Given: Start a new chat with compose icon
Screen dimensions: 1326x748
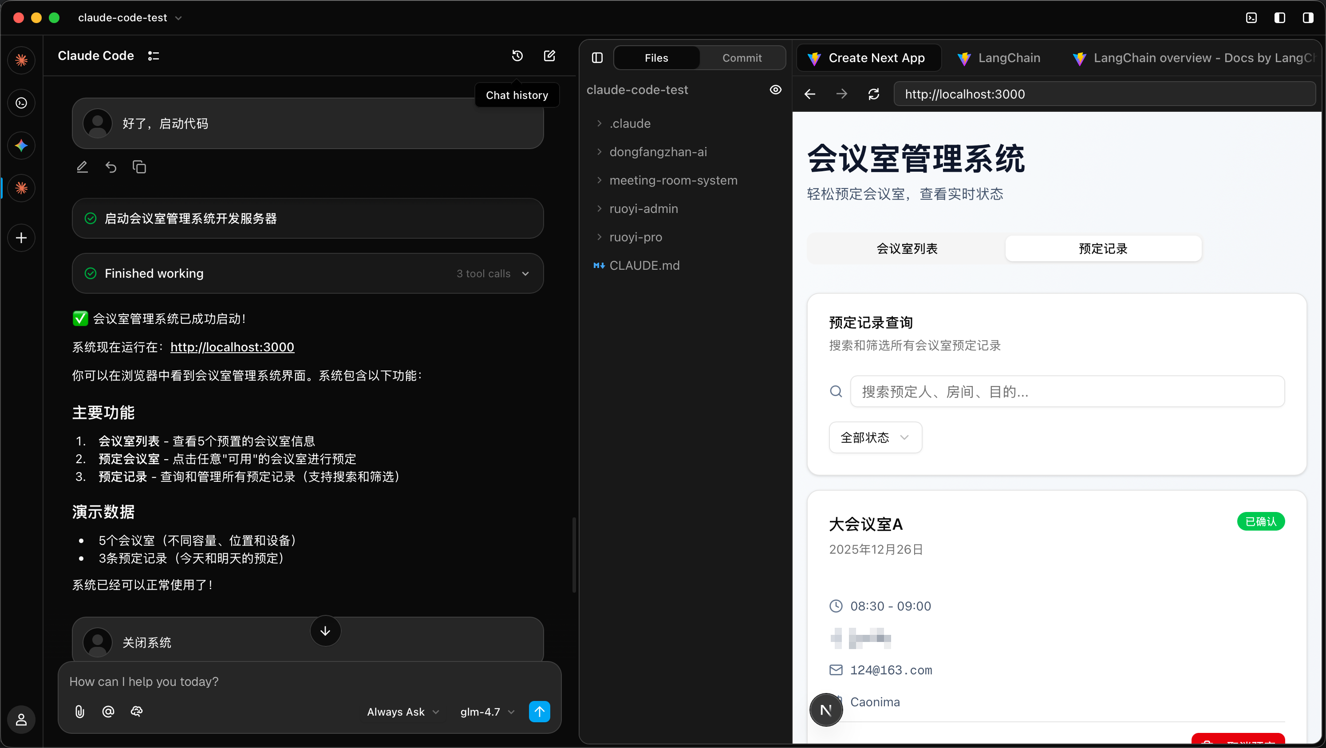Looking at the screenshot, I should (x=549, y=55).
